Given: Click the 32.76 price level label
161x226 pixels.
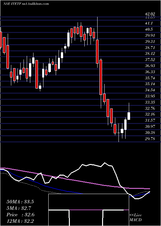Looking at the screenshot, I should (150, 108).
